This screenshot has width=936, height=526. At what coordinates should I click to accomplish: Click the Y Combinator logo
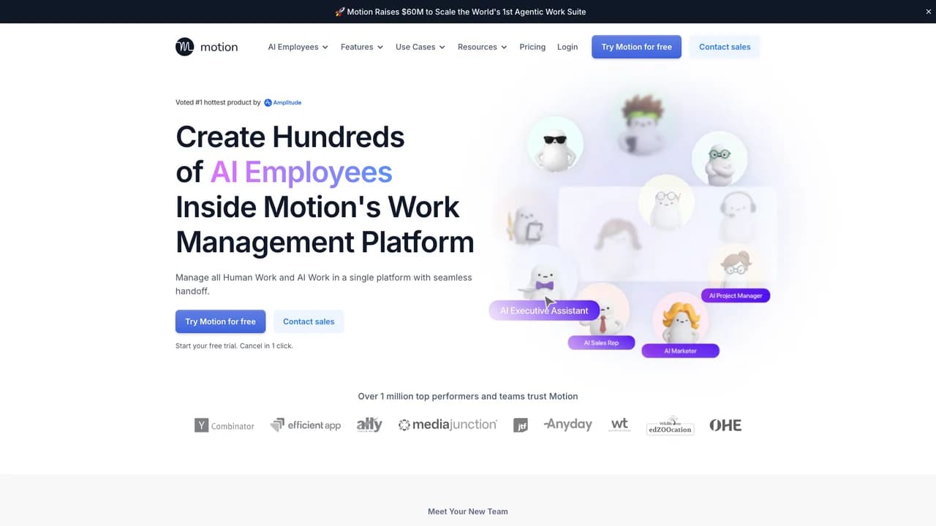click(224, 425)
